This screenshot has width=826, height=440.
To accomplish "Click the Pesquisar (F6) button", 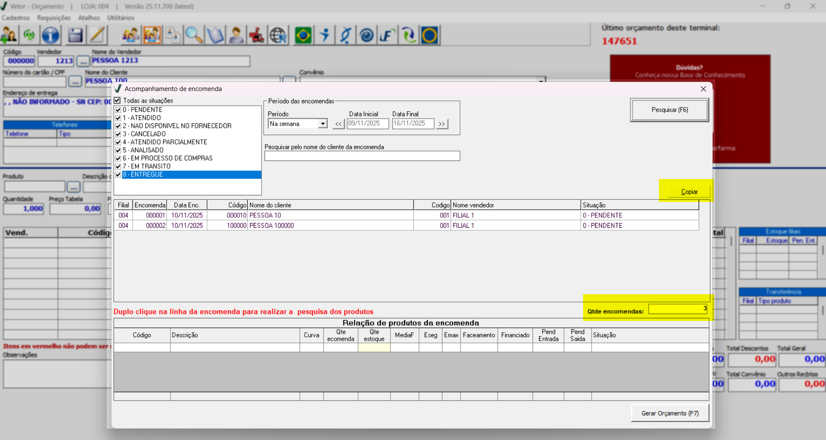I will [x=669, y=110].
